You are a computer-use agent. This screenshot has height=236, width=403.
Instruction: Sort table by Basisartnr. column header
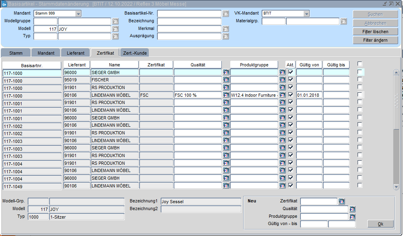tap(32, 65)
